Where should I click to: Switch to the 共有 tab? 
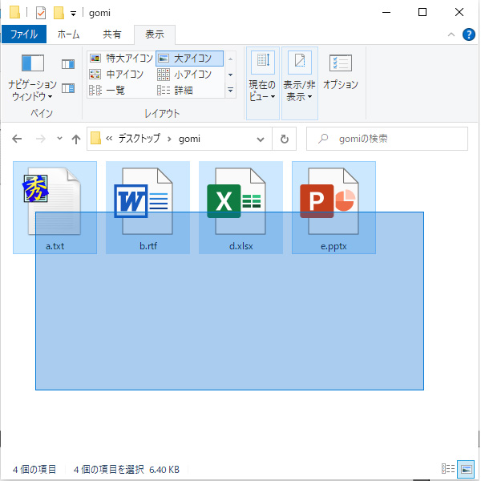click(112, 34)
